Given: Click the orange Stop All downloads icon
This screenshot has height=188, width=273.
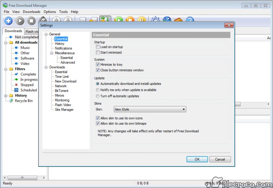Looking at the screenshot, I should pos(130,19).
